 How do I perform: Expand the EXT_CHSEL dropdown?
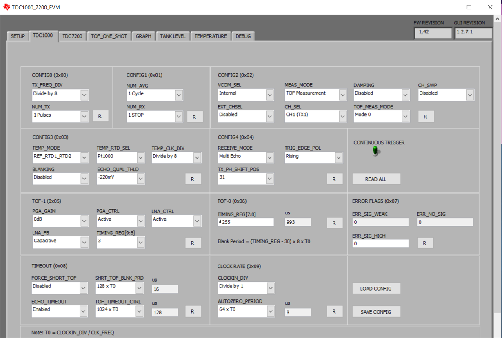246,116
